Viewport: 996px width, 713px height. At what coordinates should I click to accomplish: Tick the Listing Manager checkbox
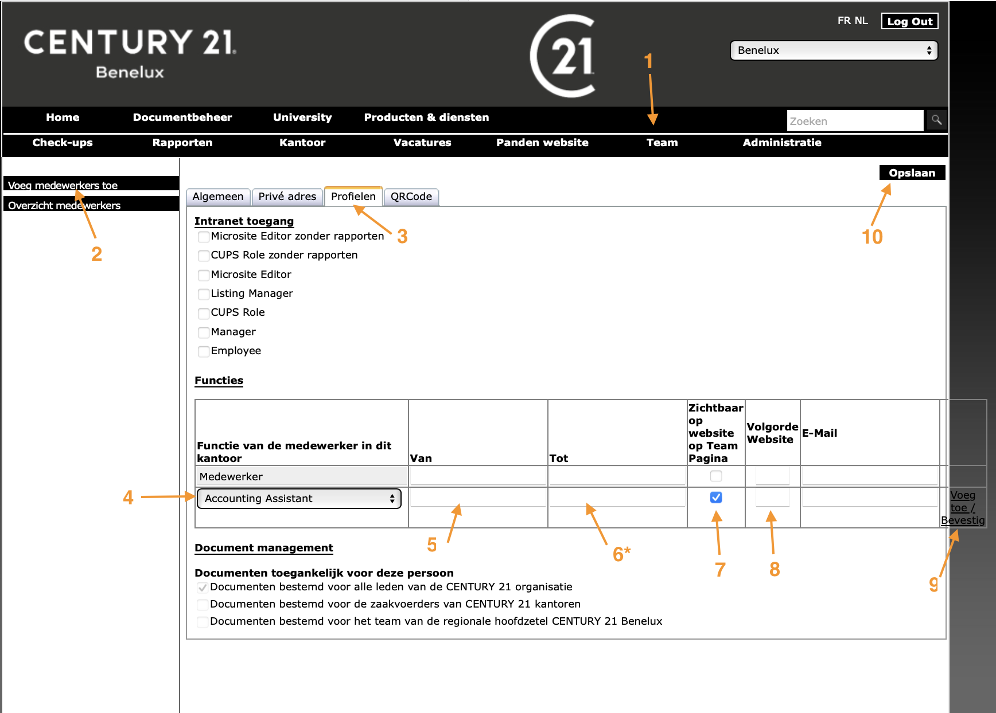pos(203,294)
